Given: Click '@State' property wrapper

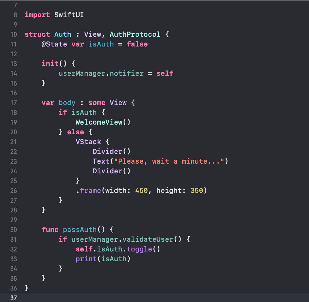Looking at the screenshot, I should [54, 44].
